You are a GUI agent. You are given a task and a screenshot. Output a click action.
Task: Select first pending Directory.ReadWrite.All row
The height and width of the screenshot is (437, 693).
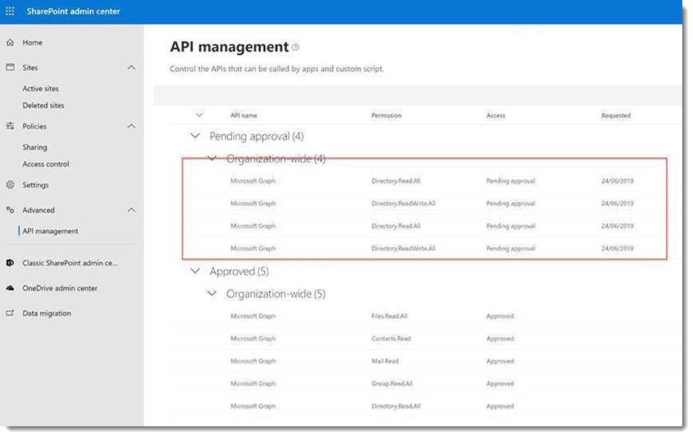425,204
